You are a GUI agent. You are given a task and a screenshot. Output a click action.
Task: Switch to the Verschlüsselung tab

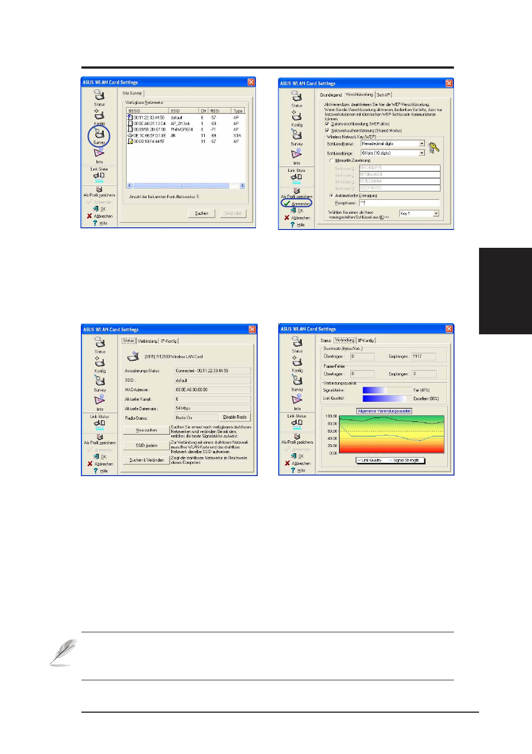pos(359,94)
